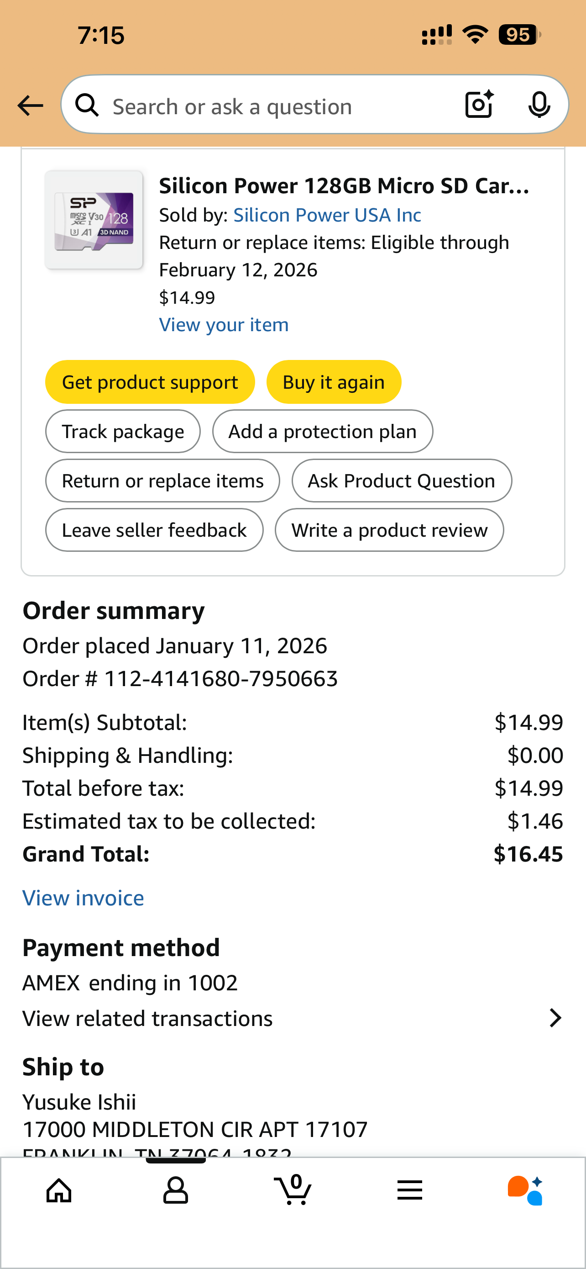
Task: Open the View invoice link
Action: 83,898
